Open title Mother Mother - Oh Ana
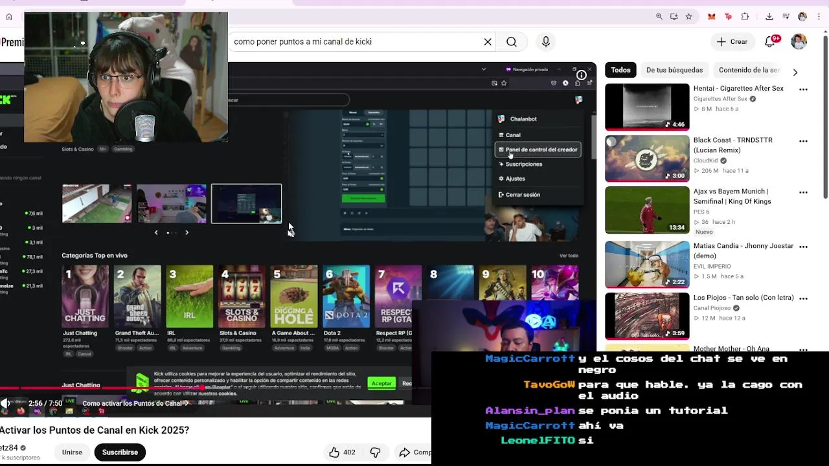This screenshot has width=829, height=466. click(x=731, y=349)
